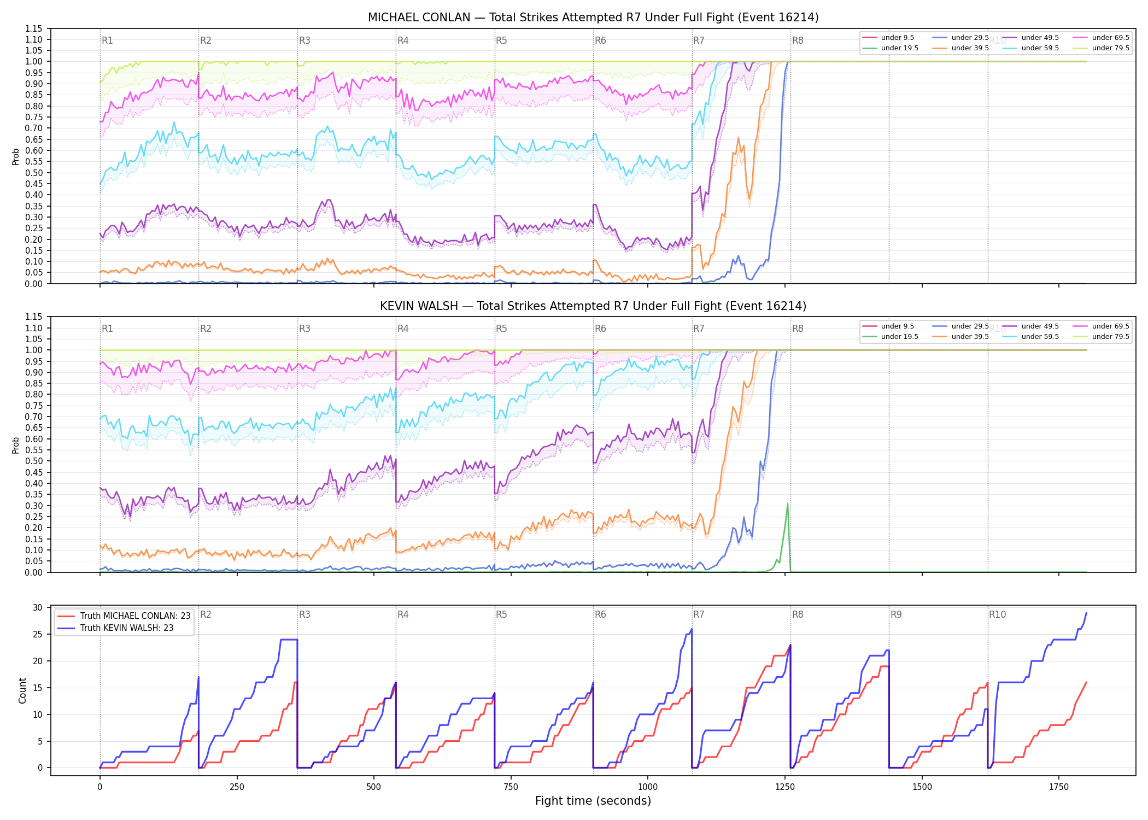Click the R1 round marker in Conlan chart
The image size is (1148, 820).
107,40
